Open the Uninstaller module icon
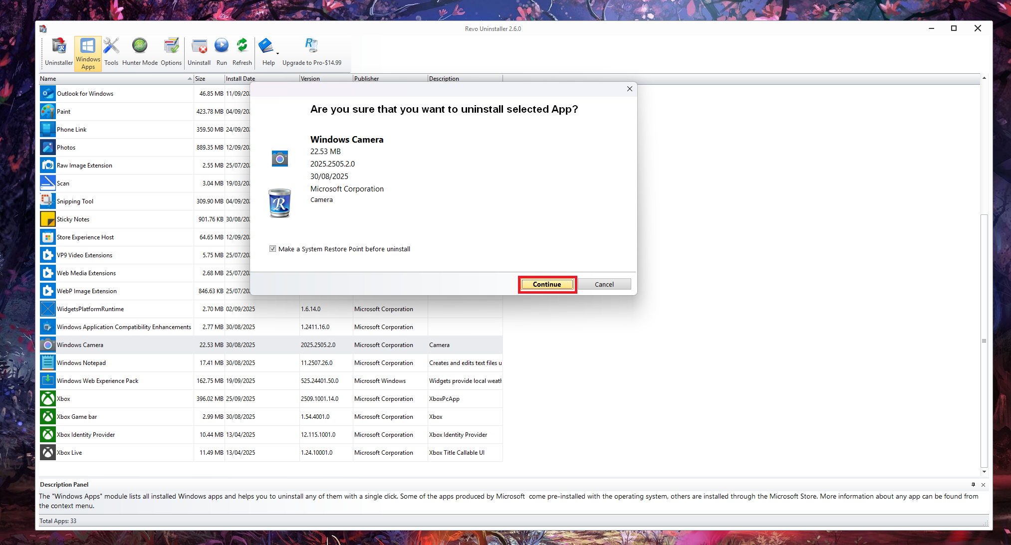The height and width of the screenshot is (545, 1011). click(x=59, y=47)
